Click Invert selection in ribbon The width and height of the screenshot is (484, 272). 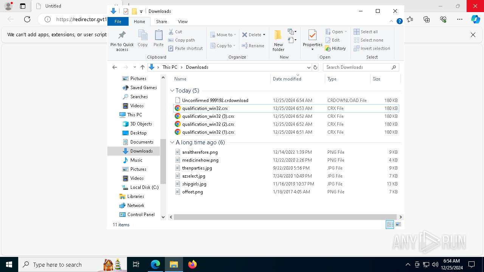pos(372,48)
